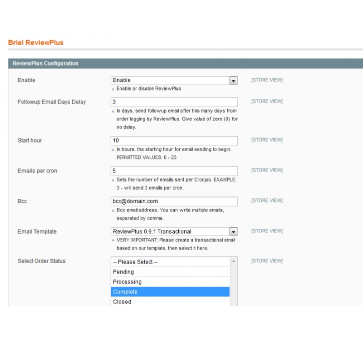Click STORE VIEW next to Bcc
This screenshot has width=363, height=340.
click(x=267, y=200)
